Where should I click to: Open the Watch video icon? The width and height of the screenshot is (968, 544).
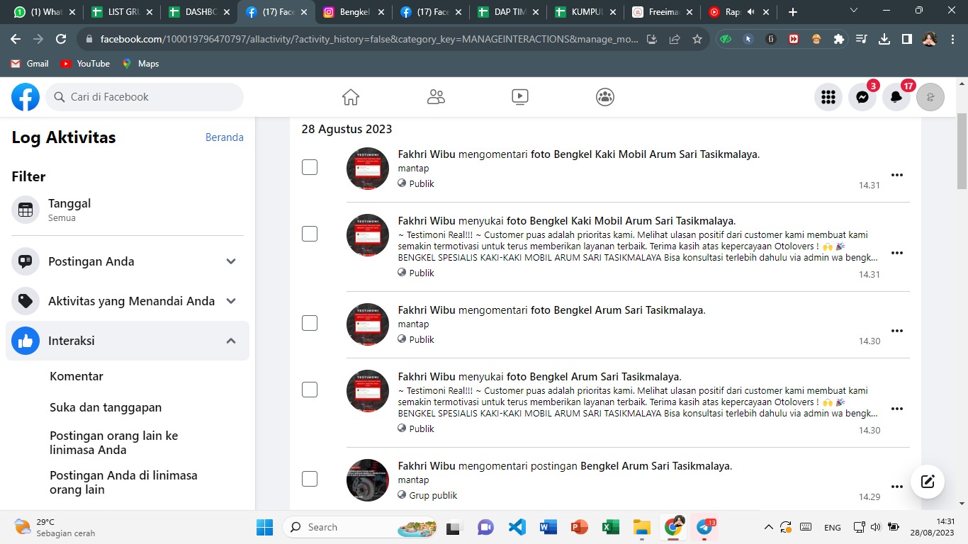coord(520,97)
